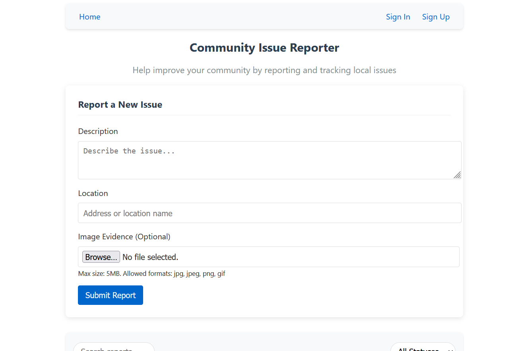Select the 'Report a New Issue' heading
The image size is (522, 351).
[x=120, y=105]
